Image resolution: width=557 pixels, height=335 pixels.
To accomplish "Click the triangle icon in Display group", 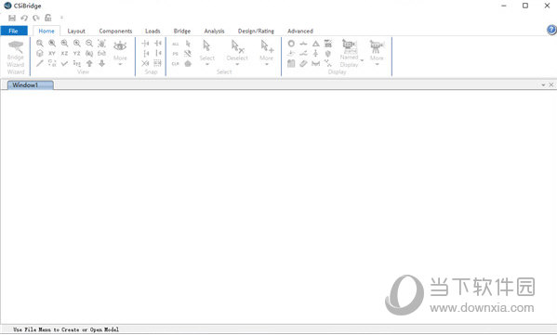I will [316, 44].
